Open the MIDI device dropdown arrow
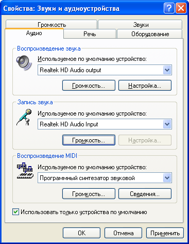Screen dimensions: 189x244 pos(167,178)
